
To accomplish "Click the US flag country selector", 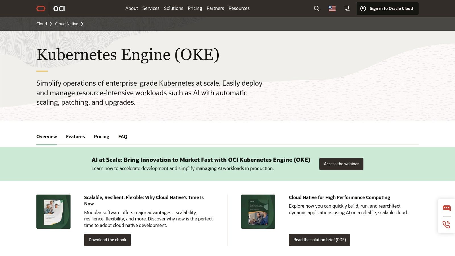I will point(332,9).
